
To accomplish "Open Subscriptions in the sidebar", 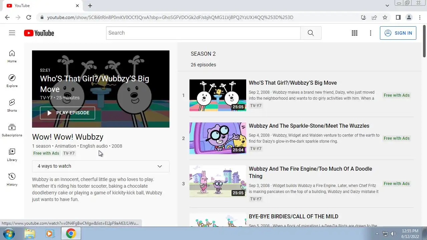I will click(12, 130).
